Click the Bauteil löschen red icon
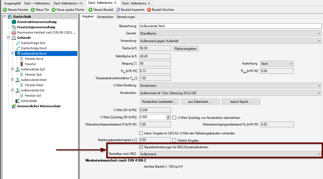This screenshot has width=323, height=179. point(149,10)
